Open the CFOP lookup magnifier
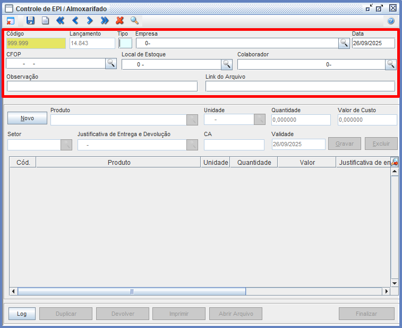 111,64
